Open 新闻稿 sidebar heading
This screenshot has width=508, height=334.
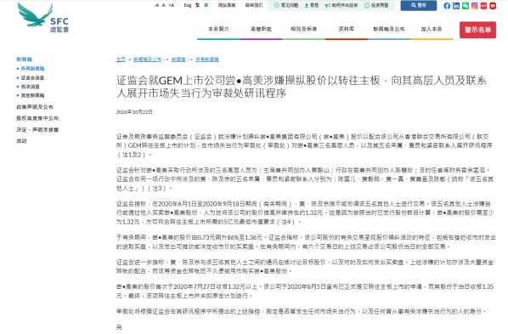point(25,59)
